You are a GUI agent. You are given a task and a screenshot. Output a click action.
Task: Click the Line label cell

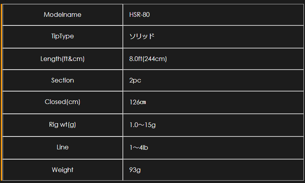coord(62,148)
